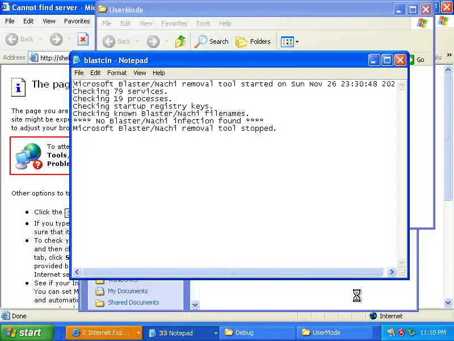Expand toolbar overflow chevron near Links
The height and width of the screenshot is (341, 454).
449,55
